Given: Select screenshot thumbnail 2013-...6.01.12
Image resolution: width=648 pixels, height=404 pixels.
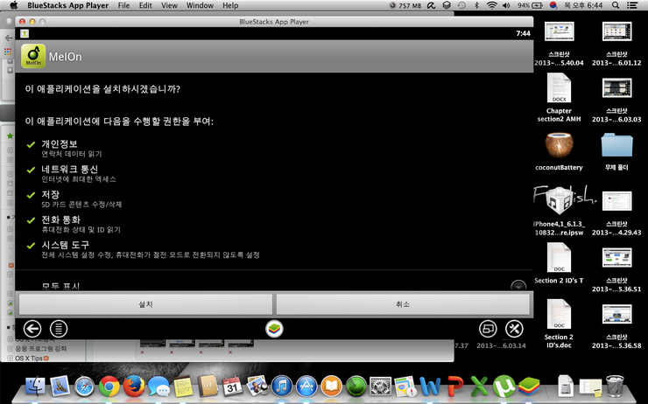Looking at the screenshot, I should (x=616, y=31).
